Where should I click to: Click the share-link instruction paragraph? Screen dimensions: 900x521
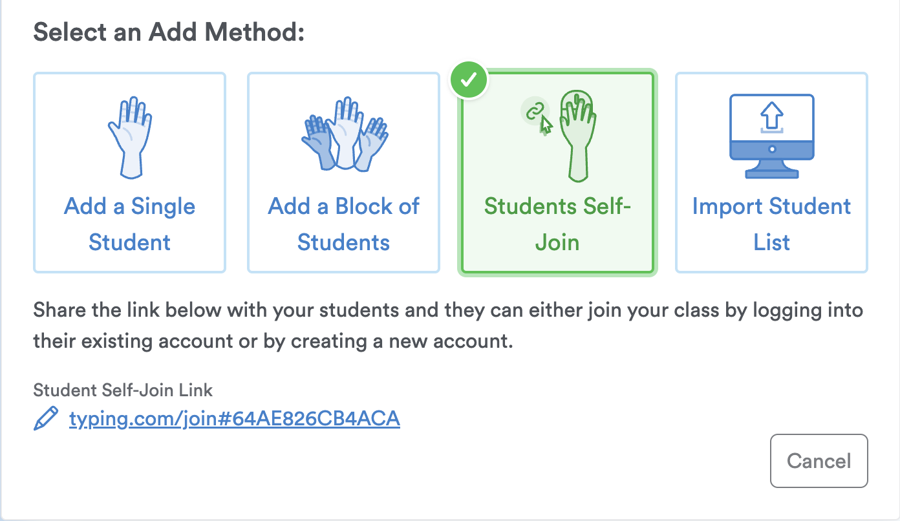pyautogui.click(x=447, y=325)
